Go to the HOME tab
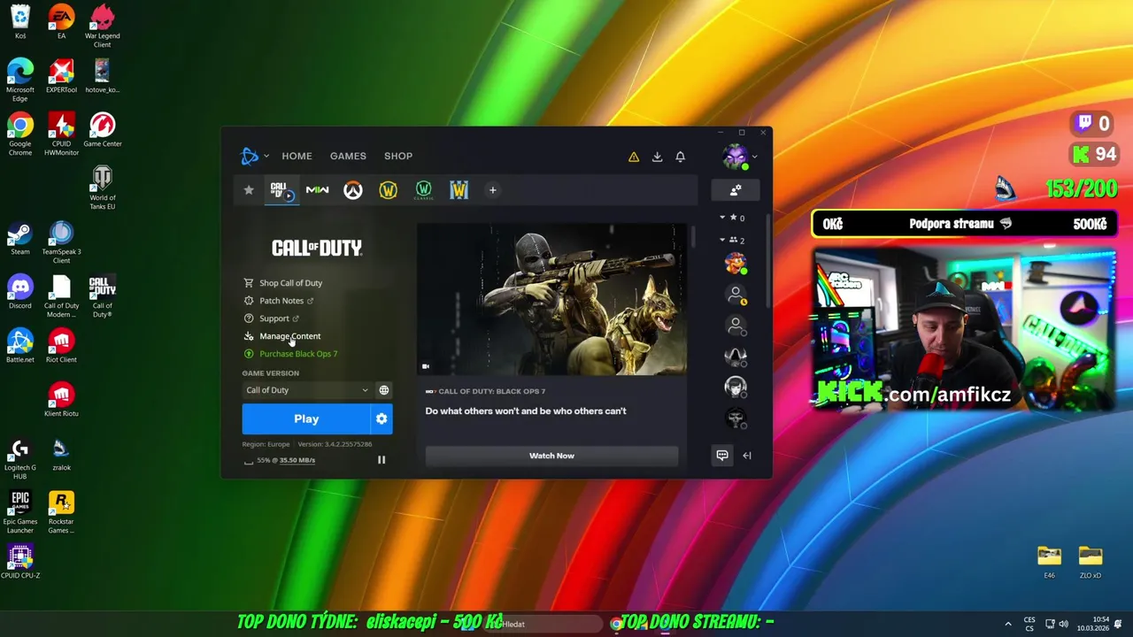Screen dimensions: 1133x637 297,156
